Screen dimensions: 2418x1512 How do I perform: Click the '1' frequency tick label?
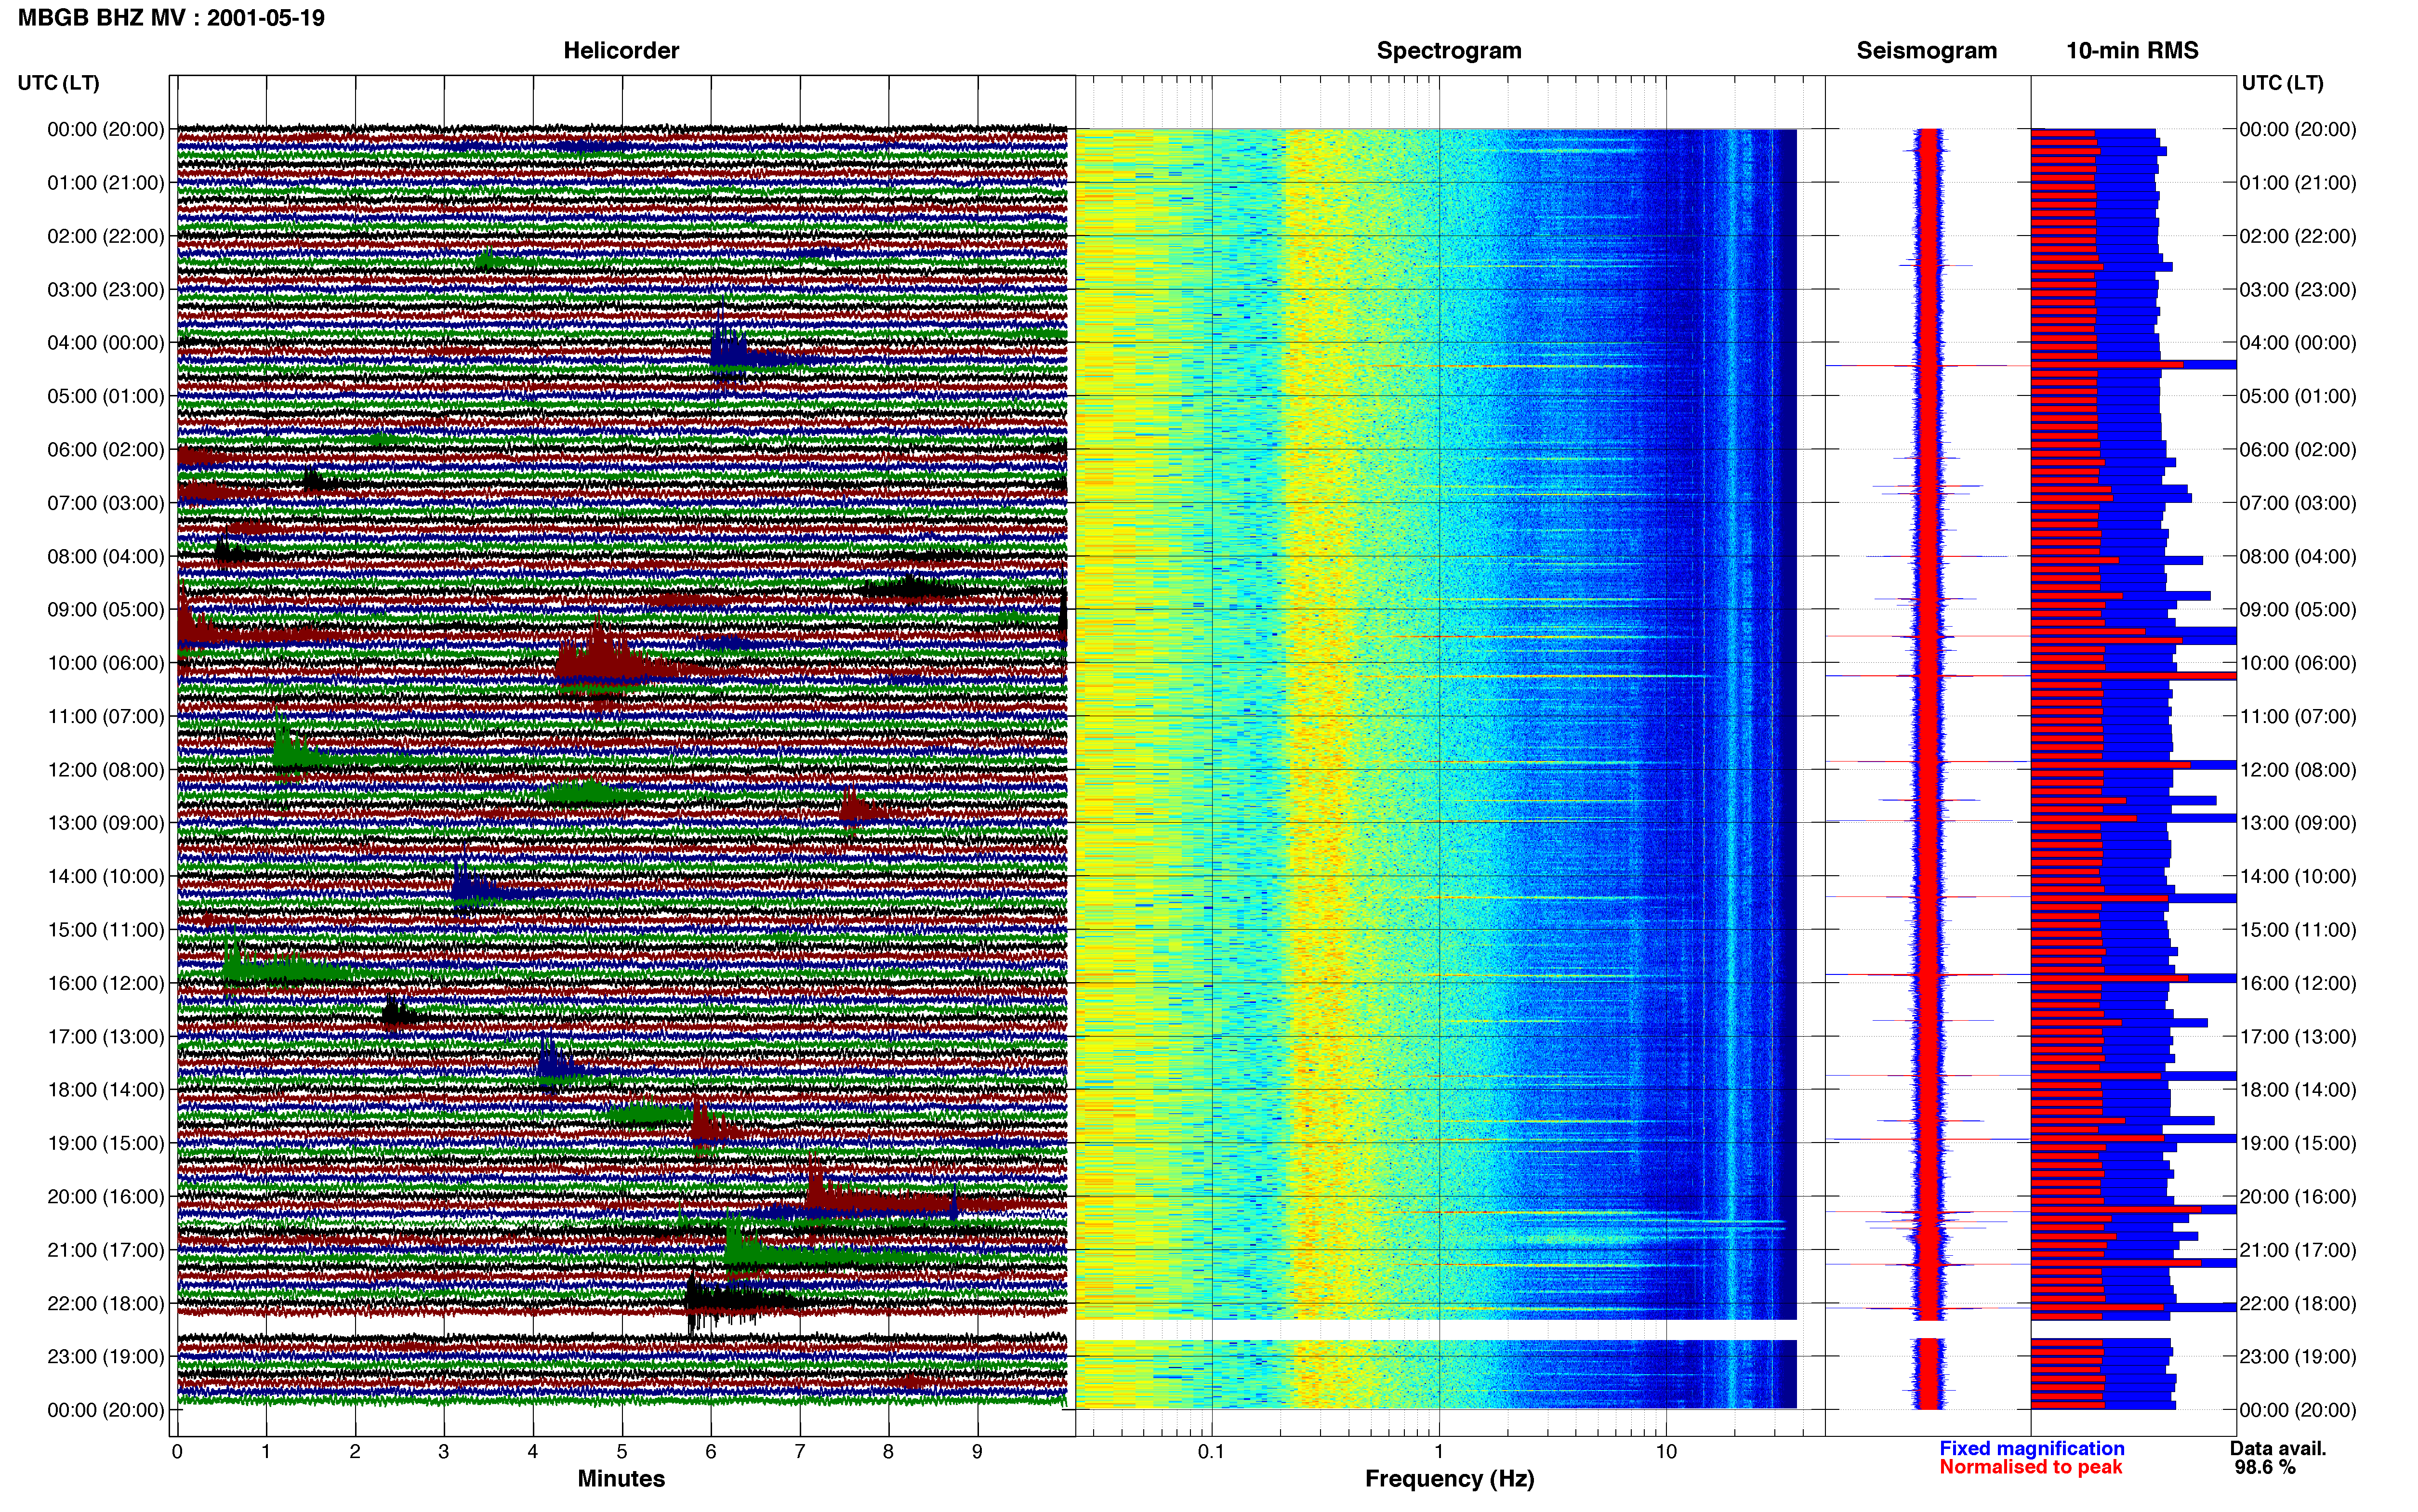coord(1439,1452)
